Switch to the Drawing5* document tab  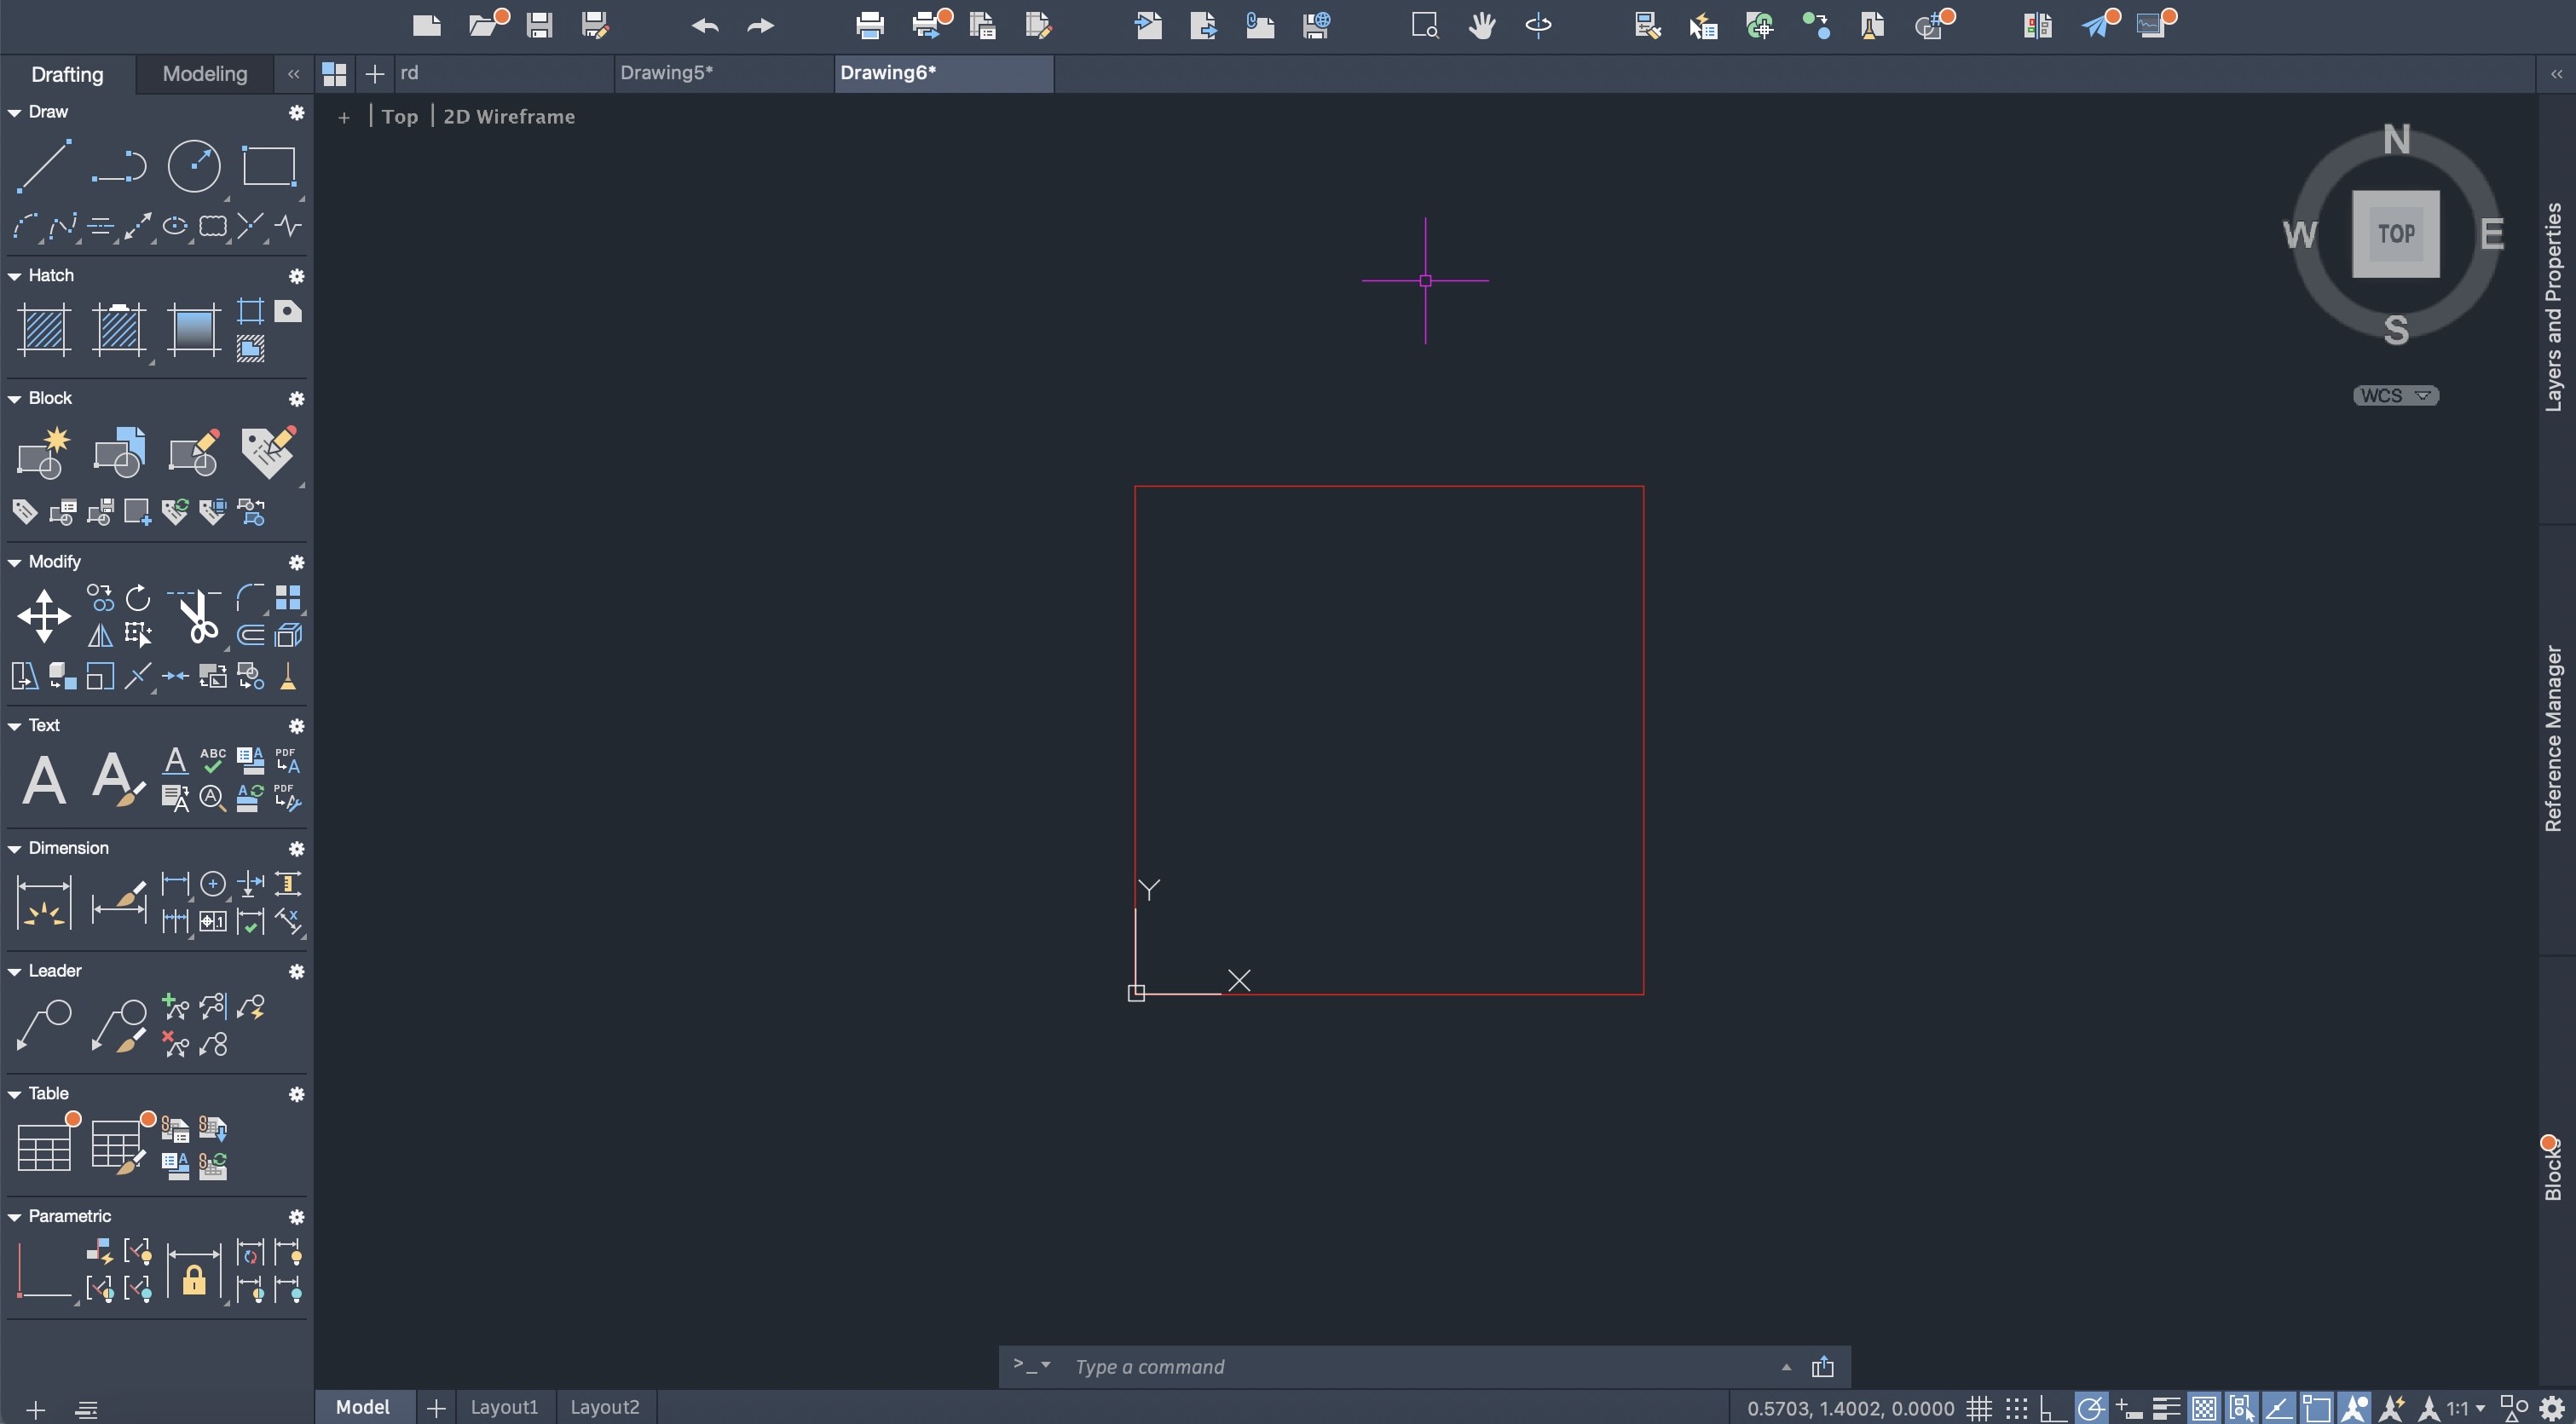pos(666,73)
